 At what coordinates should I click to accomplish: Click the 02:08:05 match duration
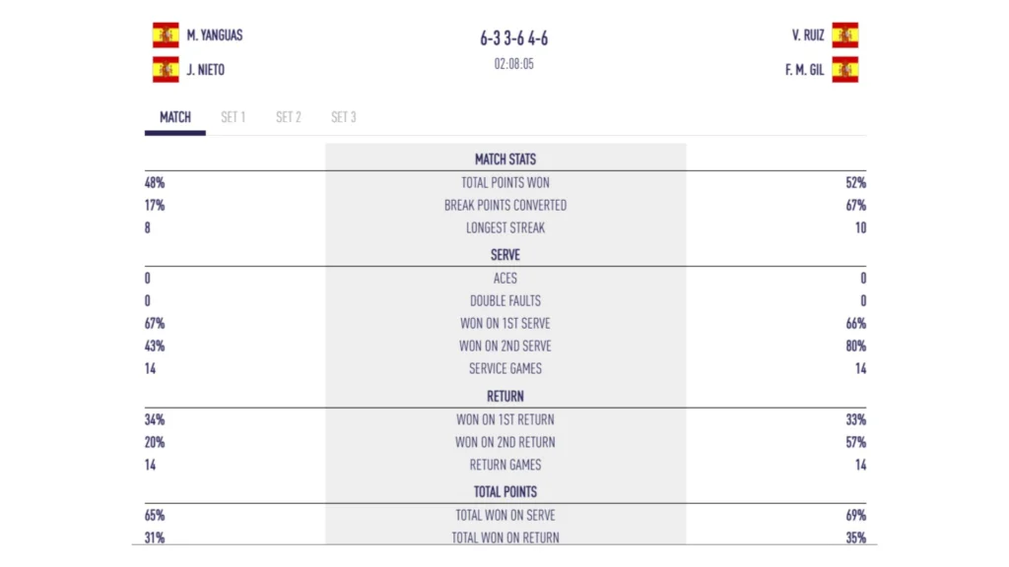514,64
